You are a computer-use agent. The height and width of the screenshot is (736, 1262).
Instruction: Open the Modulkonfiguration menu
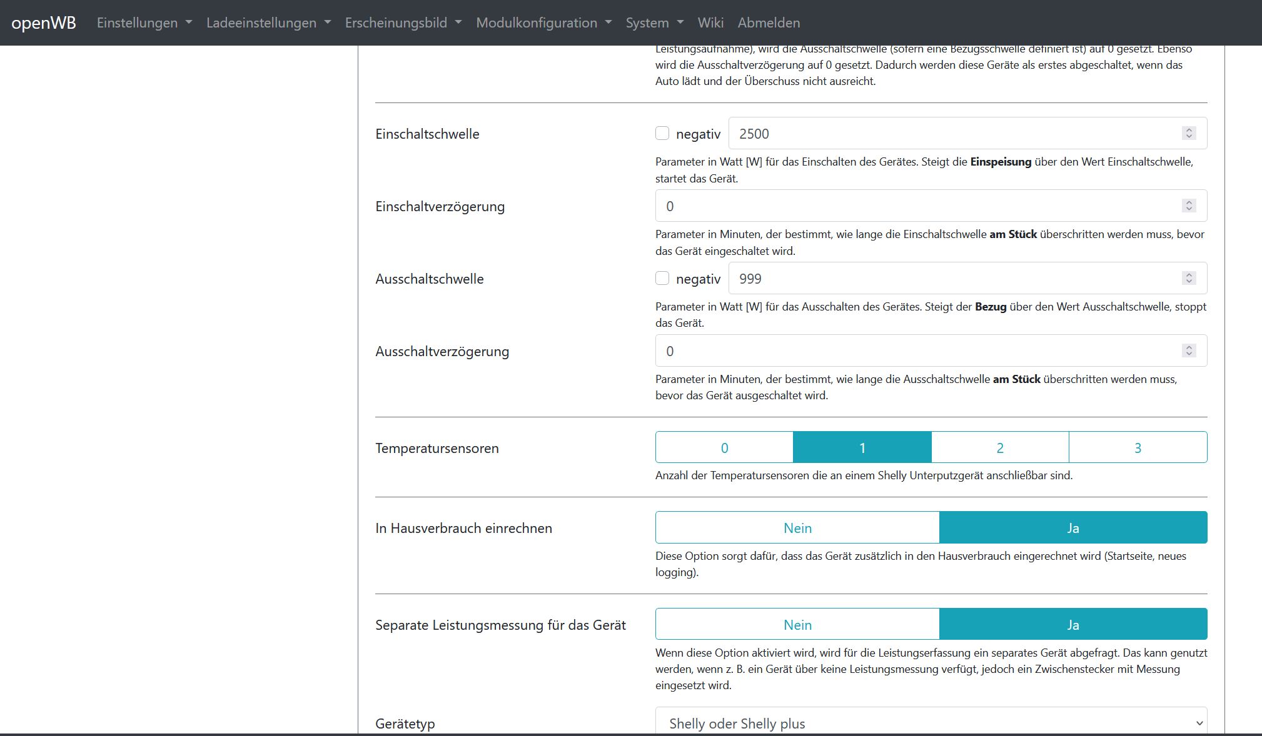[543, 22]
